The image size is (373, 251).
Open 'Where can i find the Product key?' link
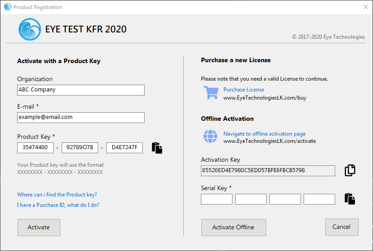[x=57, y=195]
